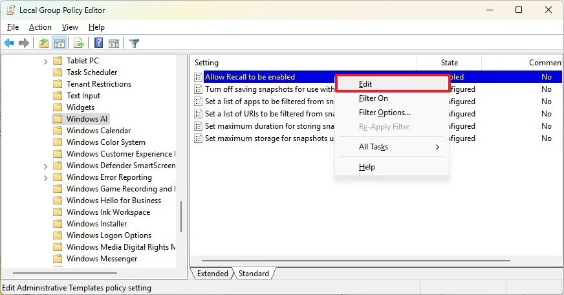The width and height of the screenshot is (564, 295).
Task: Select Set maximum storage for snapshots setting
Action: [270, 138]
